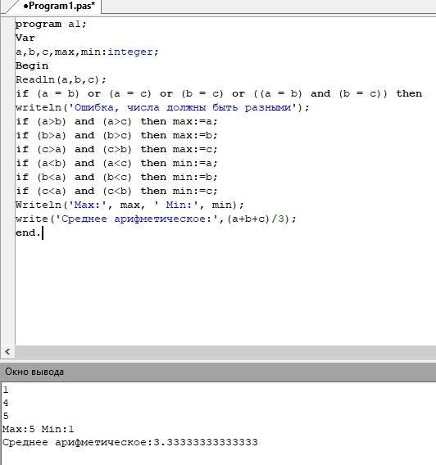Select the 'Окно вывода' panel header

click(x=34, y=372)
